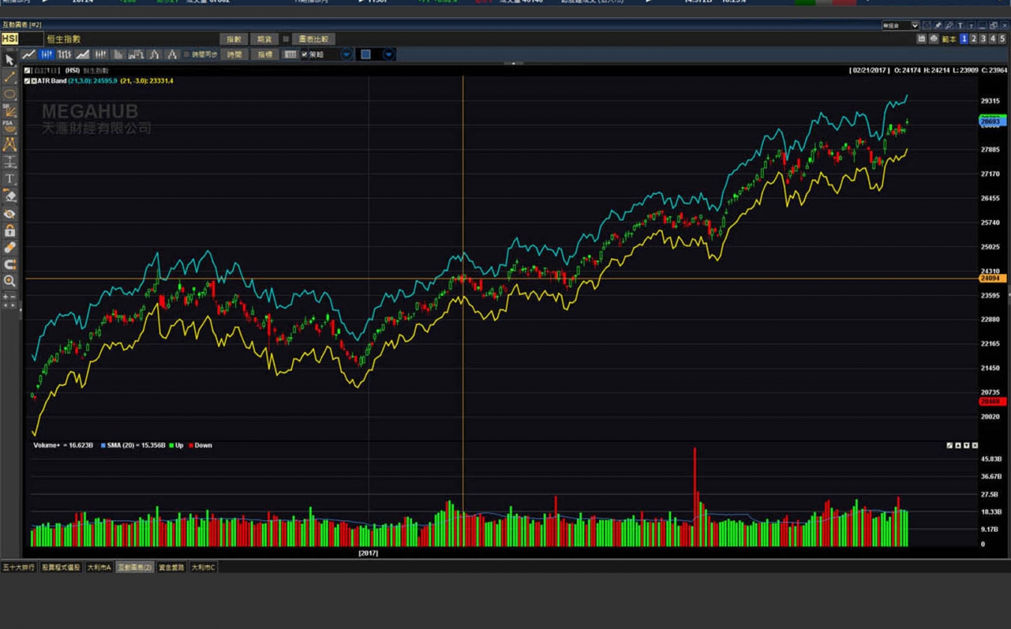Toggle the 策略 checkbox
This screenshot has width=1011, height=629.
(x=305, y=55)
